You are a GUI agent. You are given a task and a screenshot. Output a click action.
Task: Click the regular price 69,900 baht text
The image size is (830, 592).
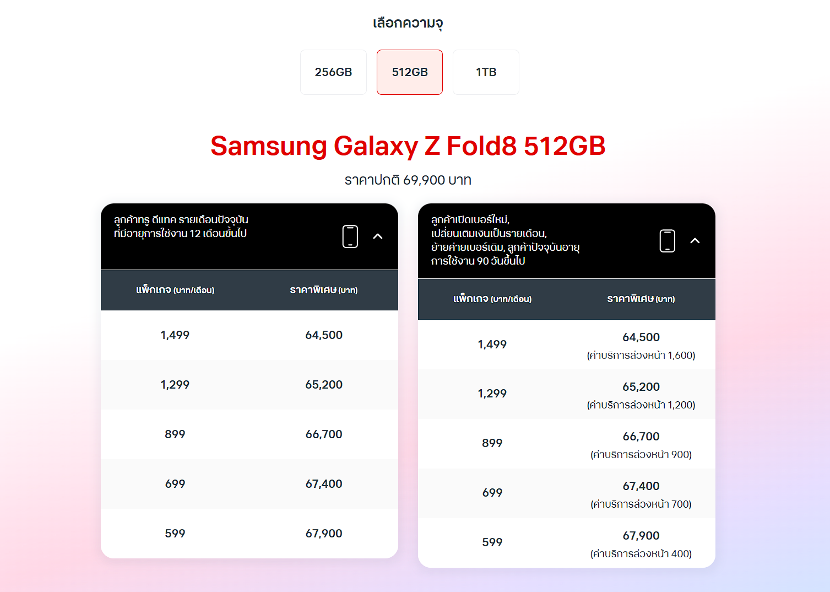[408, 180]
